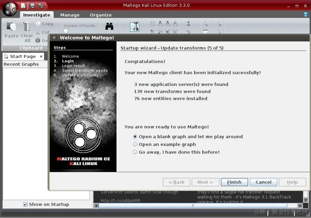
Task: Click the Help button in wizard
Action: [x=292, y=182]
